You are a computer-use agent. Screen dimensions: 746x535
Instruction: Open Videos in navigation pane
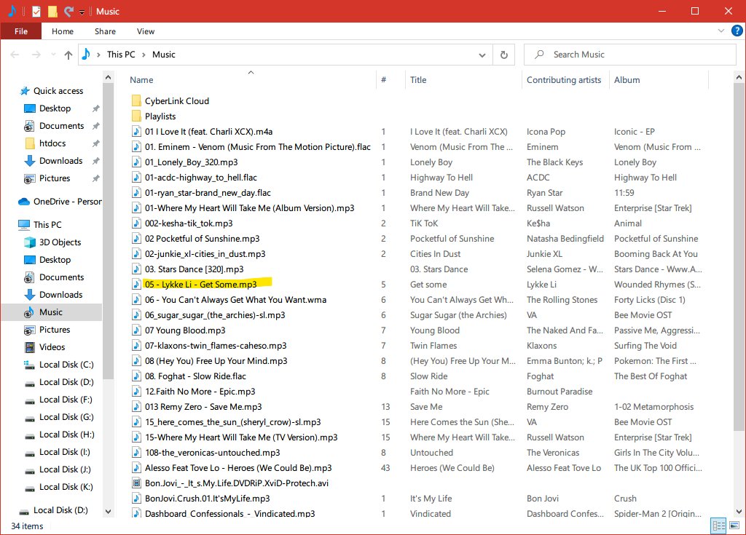pyautogui.click(x=52, y=347)
